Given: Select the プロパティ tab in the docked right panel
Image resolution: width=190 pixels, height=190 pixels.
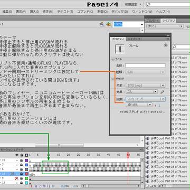Looking at the screenshot, I should coord(153,21).
